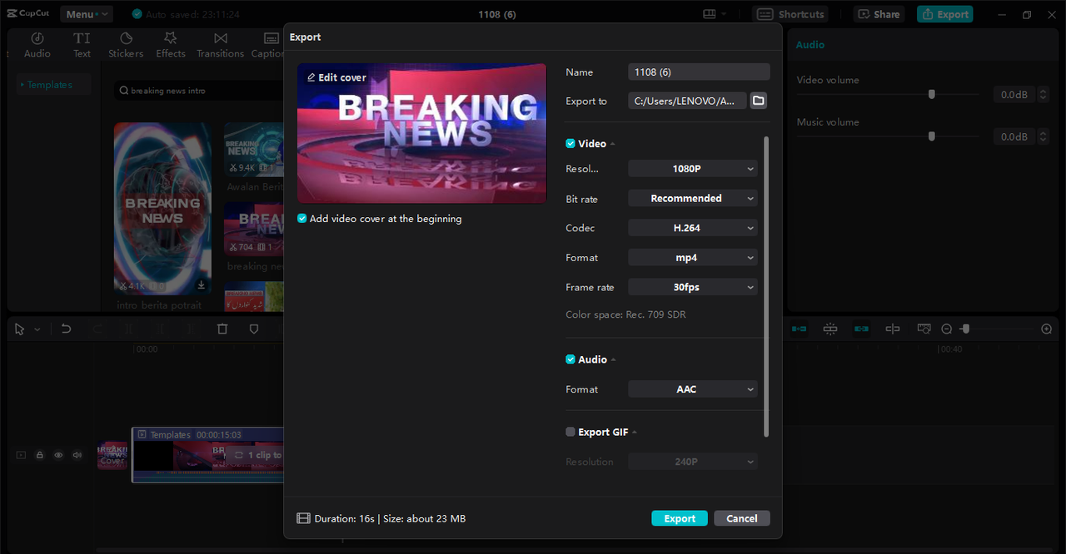Screen dimensions: 1066x554
Task: Open the Audio tab in the top toolbar
Action: tap(37, 45)
